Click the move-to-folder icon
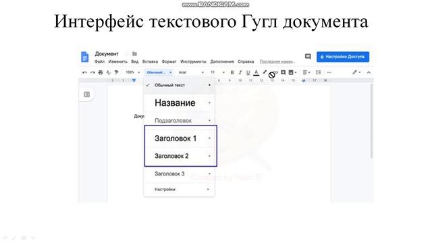This screenshot has width=432, height=243. point(134,54)
